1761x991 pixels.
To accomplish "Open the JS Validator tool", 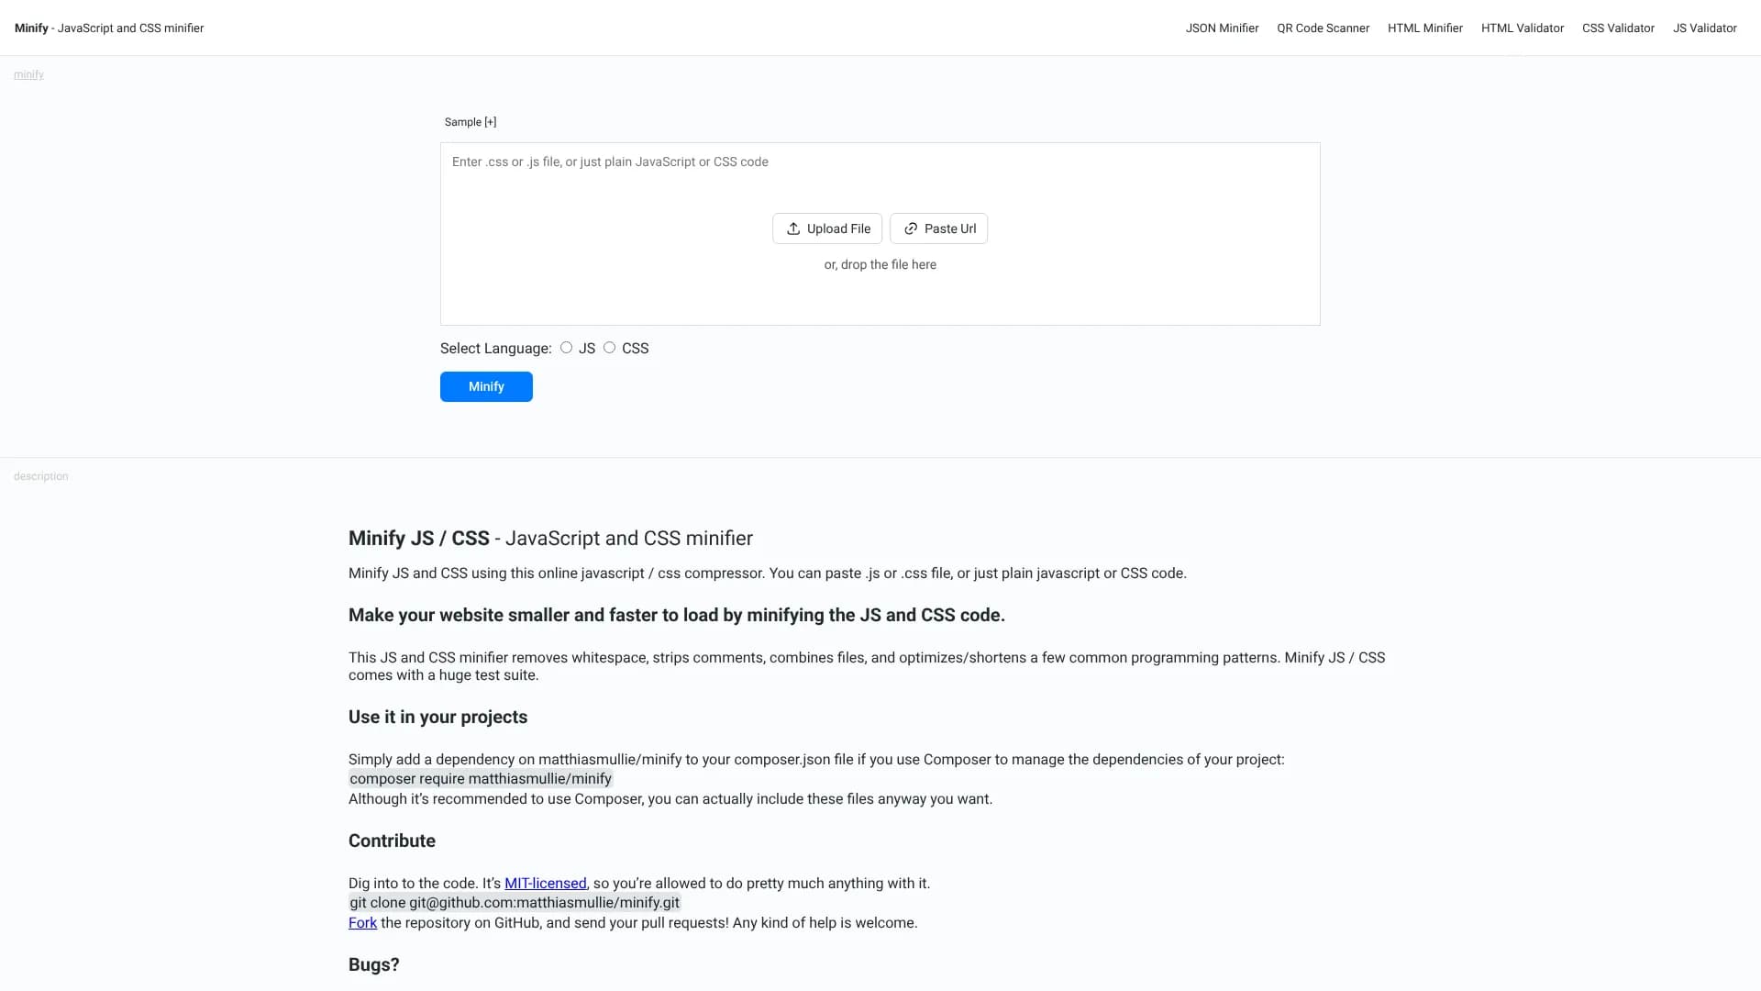I will [x=1704, y=28].
